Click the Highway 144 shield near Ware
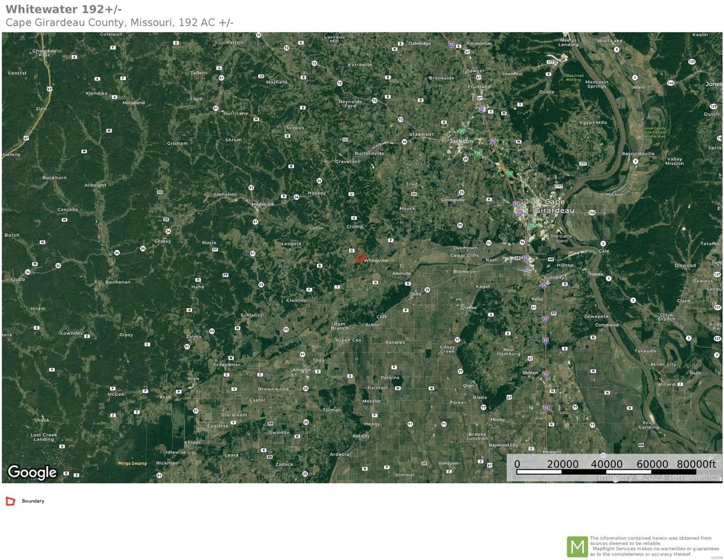 (670, 83)
